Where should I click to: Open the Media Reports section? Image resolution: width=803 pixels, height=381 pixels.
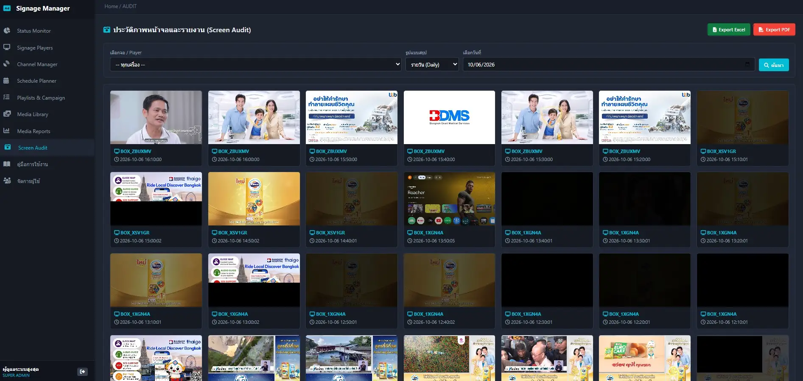pos(34,131)
